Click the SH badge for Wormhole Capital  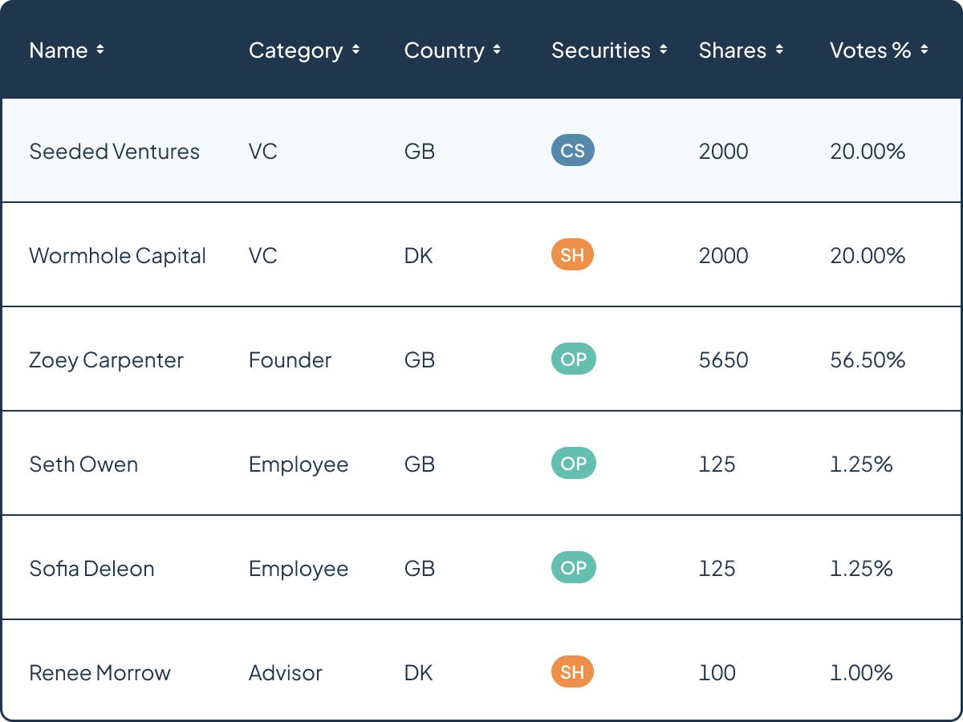click(x=572, y=255)
